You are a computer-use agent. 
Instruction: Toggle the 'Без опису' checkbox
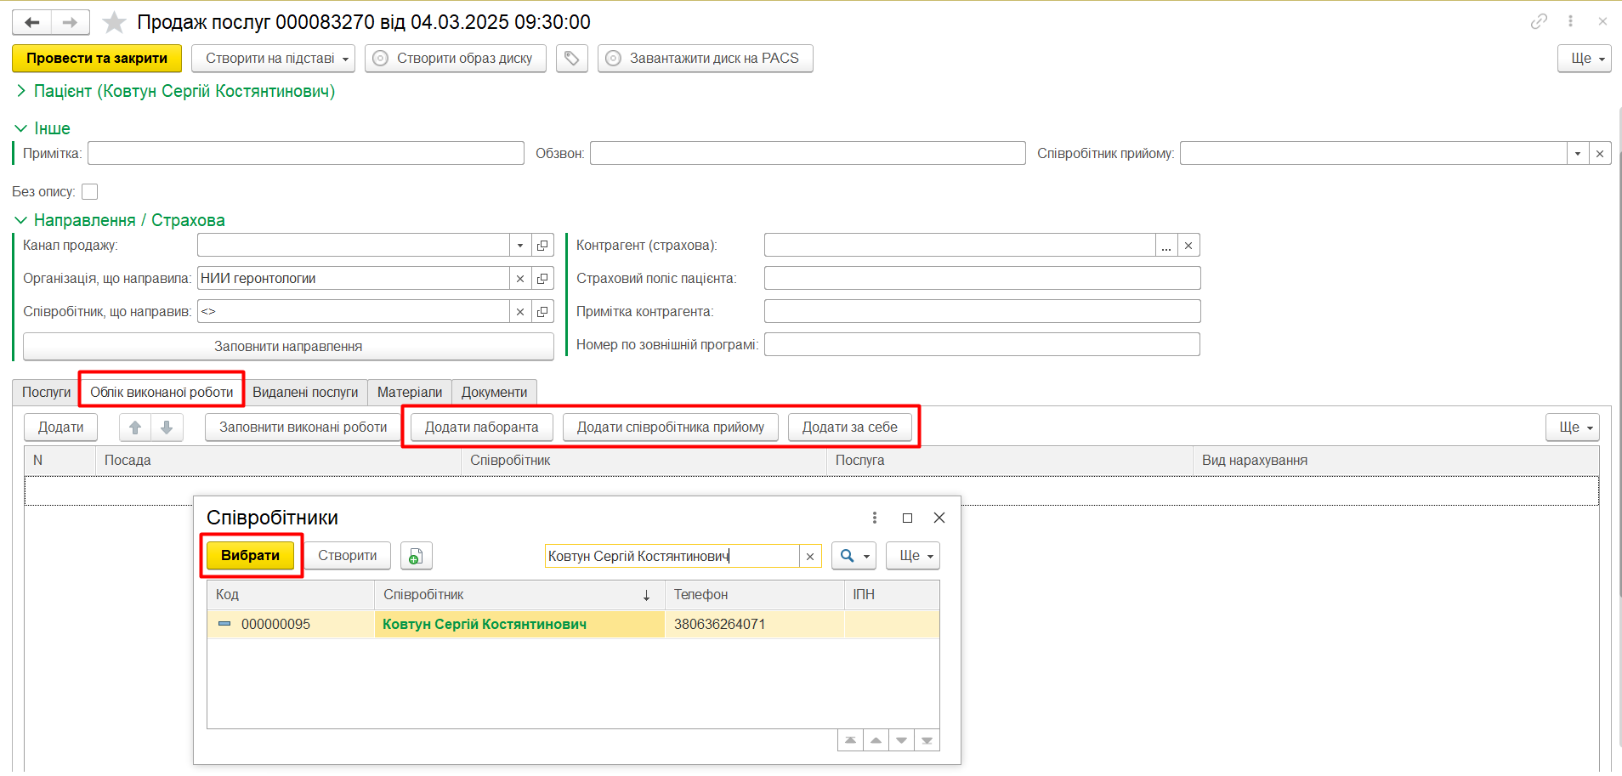(x=90, y=192)
